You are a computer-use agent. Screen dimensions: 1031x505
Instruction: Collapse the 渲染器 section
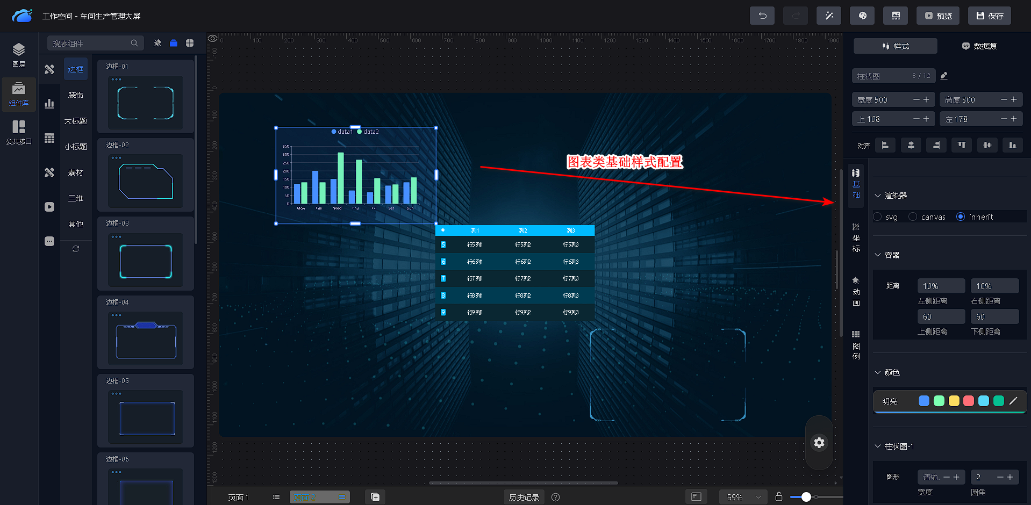click(x=878, y=196)
